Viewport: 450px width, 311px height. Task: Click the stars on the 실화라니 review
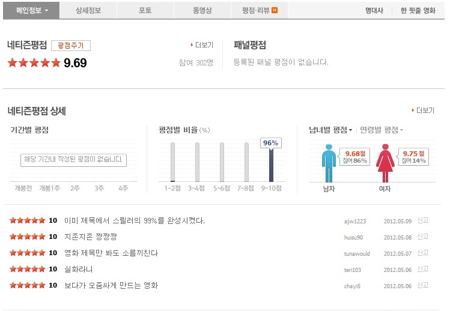pos(27,269)
